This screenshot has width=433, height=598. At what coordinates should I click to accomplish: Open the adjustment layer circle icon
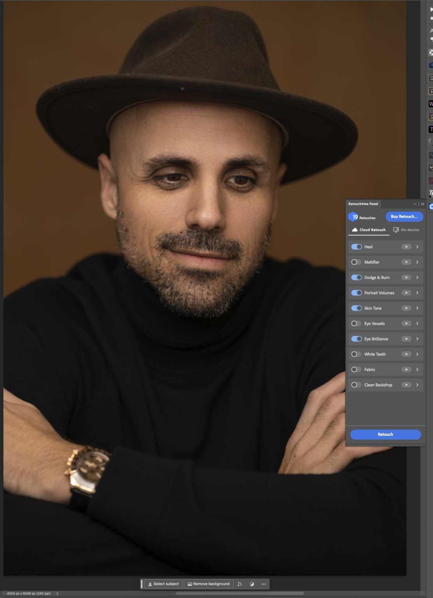[252, 584]
